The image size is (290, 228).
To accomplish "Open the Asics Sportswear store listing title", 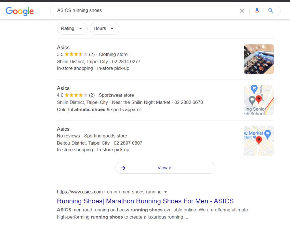I will point(63,88).
